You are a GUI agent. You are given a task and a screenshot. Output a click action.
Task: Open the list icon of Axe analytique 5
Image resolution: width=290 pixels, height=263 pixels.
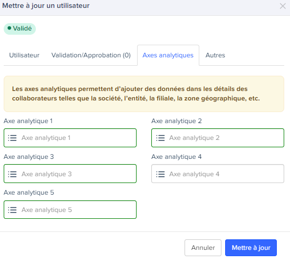click(13, 210)
